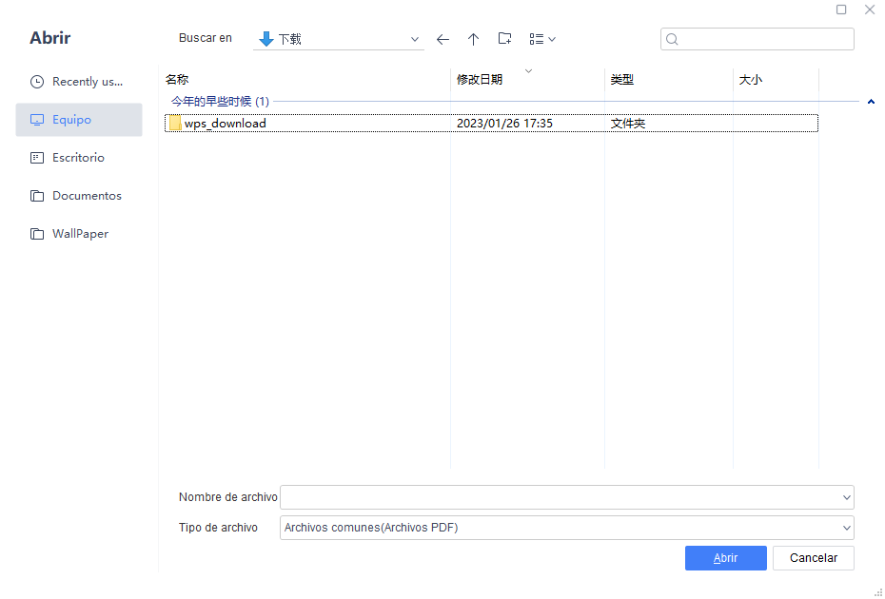Sort files by 名称 column
The image size is (885, 599).
[x=178, y=80]
